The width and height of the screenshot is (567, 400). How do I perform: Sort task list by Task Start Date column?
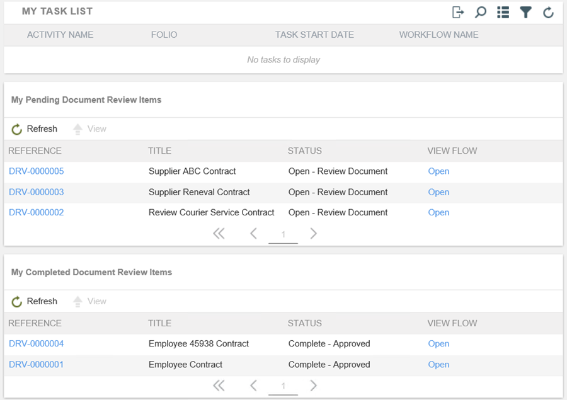314,35
